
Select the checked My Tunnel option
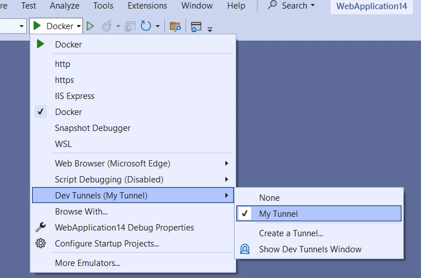click(319, 213)
